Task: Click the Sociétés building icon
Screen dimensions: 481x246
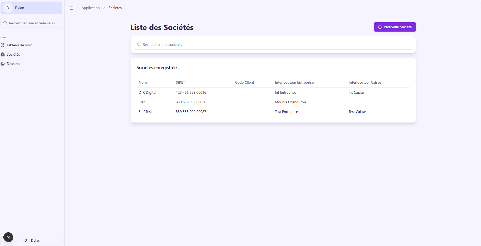Action: pyautogui.click(x=3, y=54)
